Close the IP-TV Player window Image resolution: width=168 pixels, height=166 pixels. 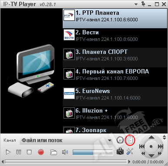tap(164, 4)
